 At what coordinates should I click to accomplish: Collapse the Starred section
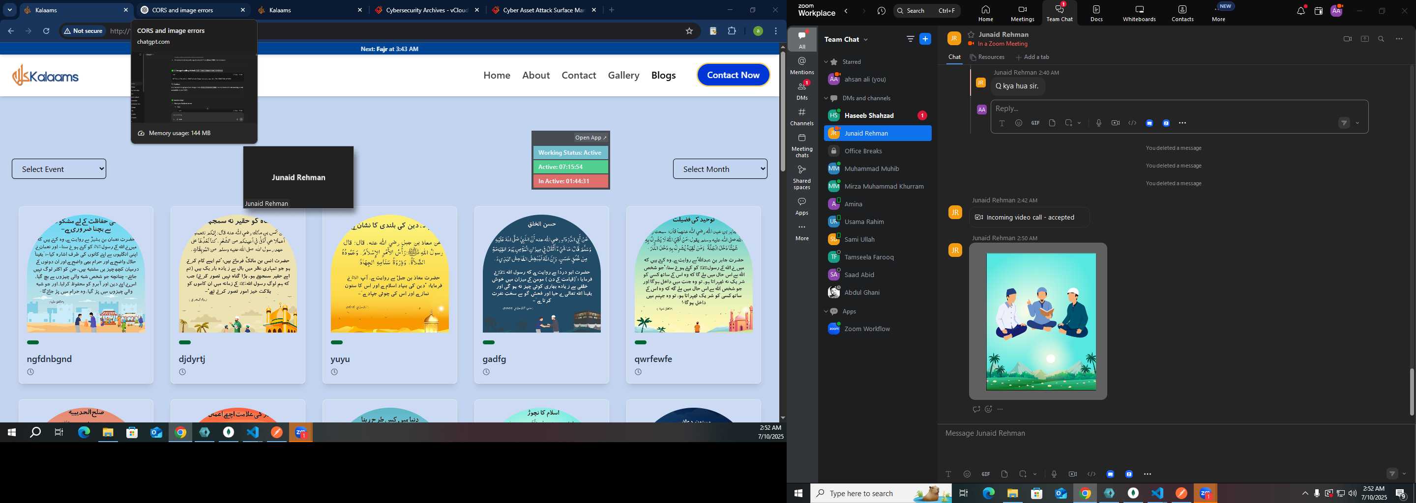click(826, 62)
